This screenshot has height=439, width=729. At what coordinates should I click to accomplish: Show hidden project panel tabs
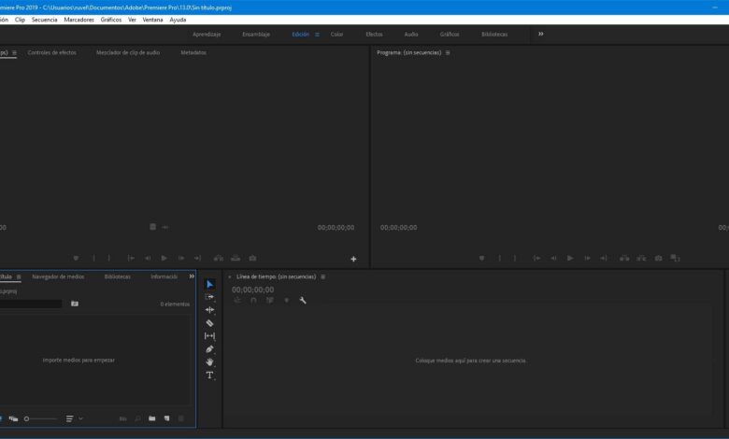(x=192, y=276)
